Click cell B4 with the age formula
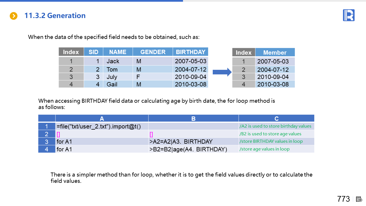Screen dimensions: 366x206 (188, 149)
